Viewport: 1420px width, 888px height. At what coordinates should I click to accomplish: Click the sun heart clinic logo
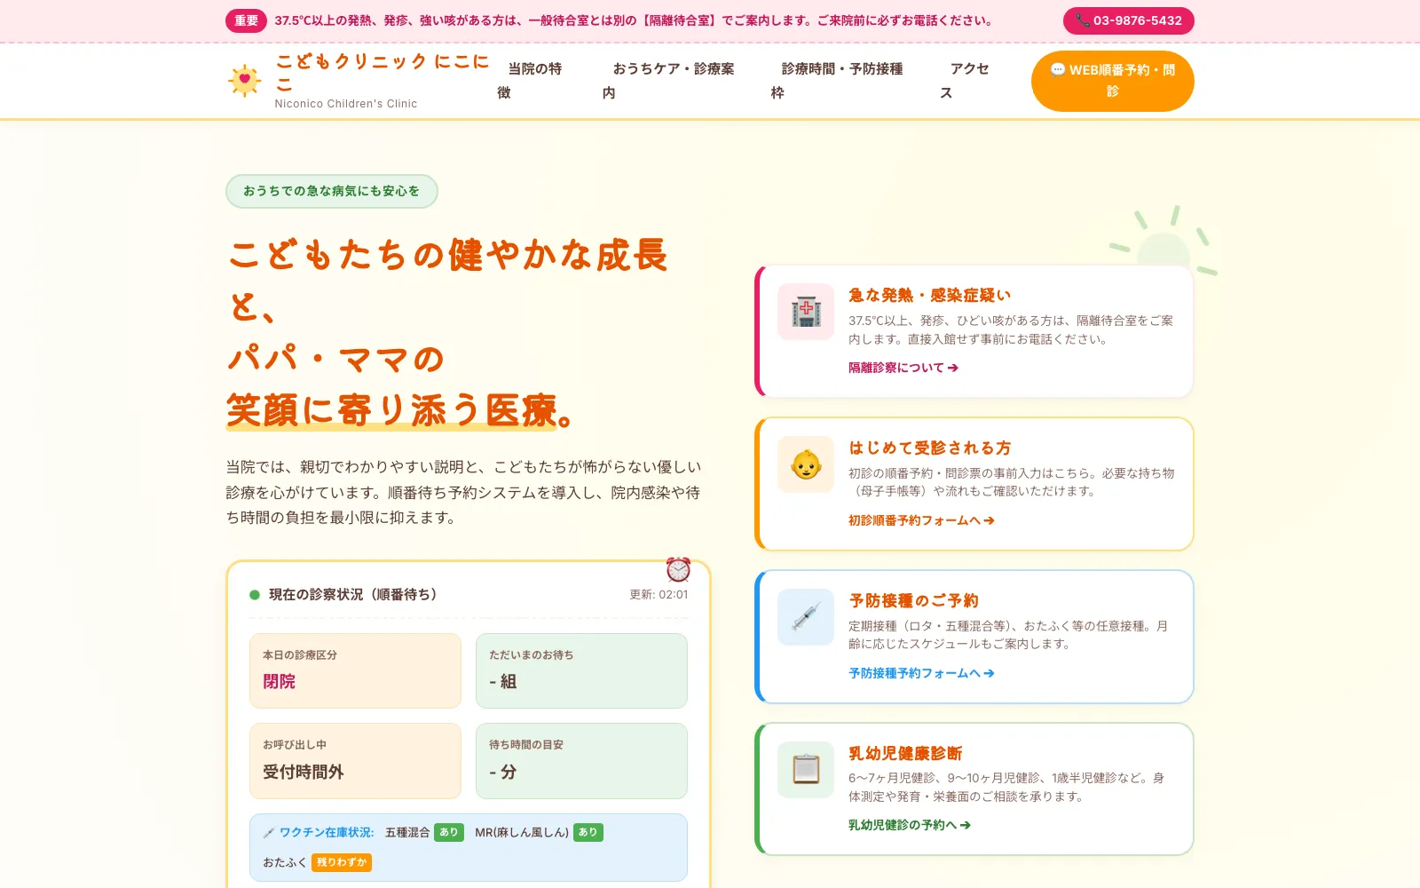coord(244,81)
